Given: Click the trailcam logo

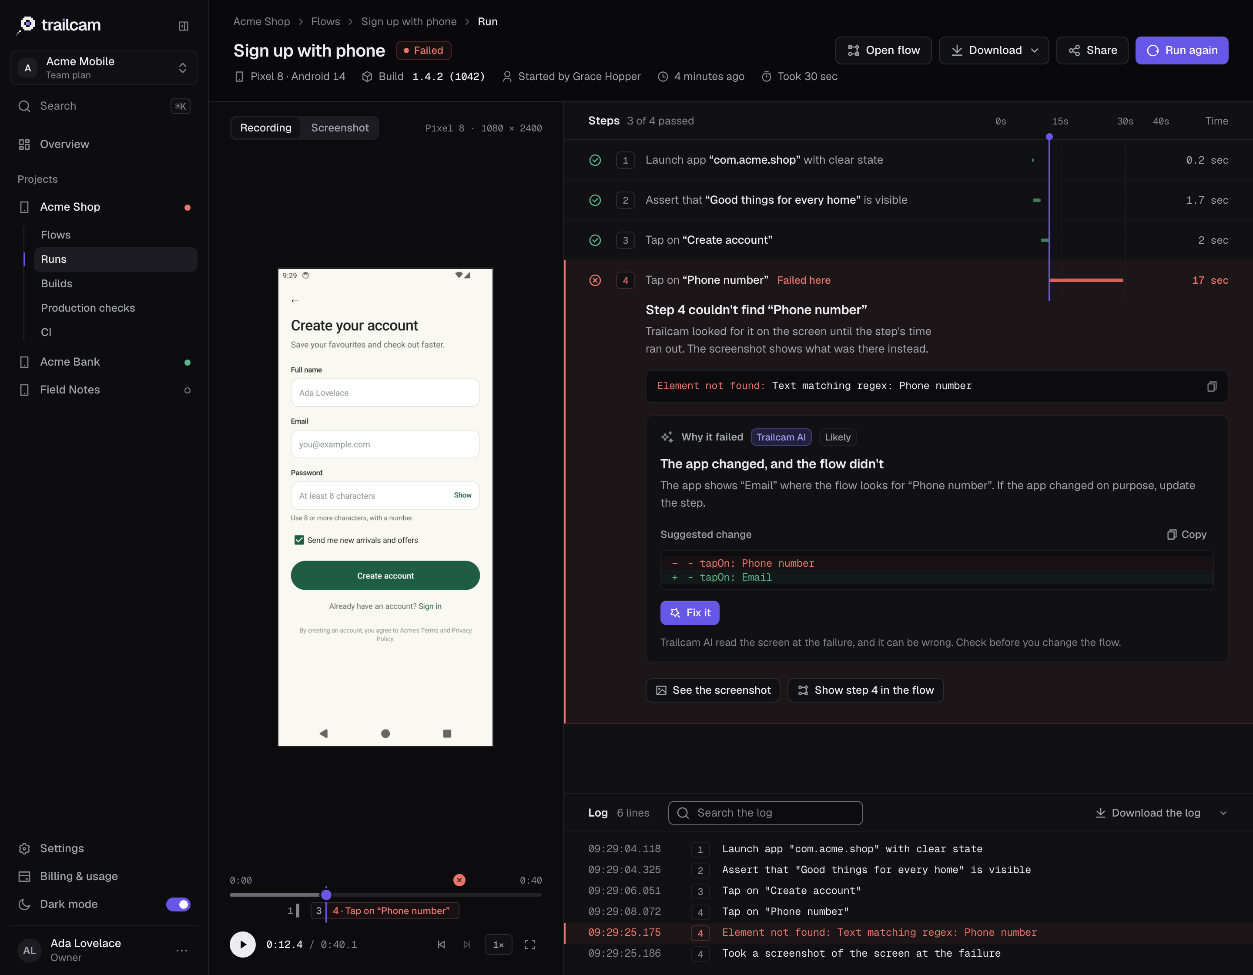Looking at the screenshot, I should (59, 25).
